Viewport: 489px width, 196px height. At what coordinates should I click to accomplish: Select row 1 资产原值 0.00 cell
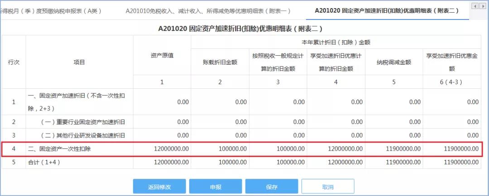click(x=162, y=102)
